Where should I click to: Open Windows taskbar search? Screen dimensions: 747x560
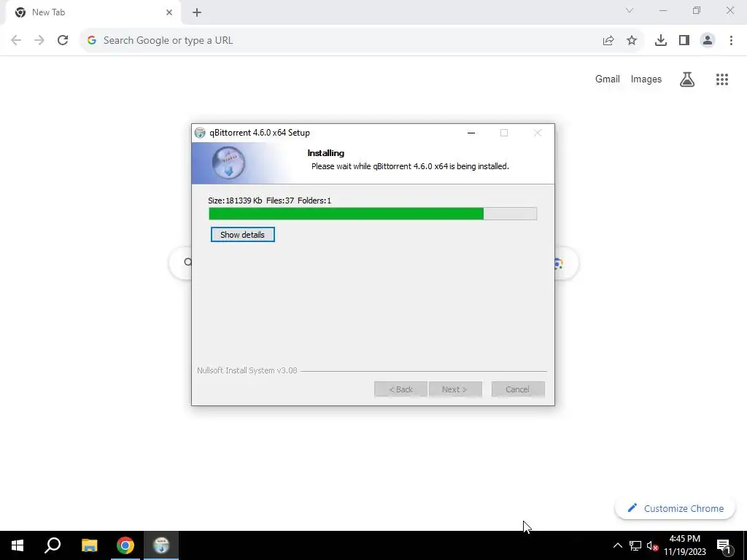tap(53, 545)
